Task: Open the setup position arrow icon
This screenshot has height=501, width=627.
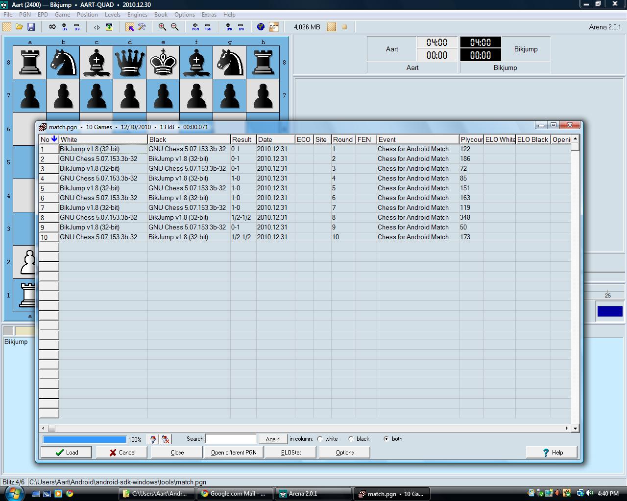Action: click(130, 27)
